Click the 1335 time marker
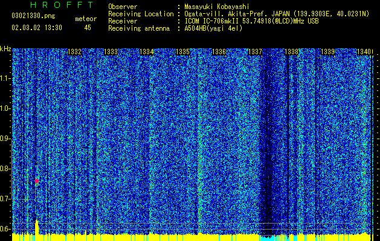Image resolution: width=380 pixels, height=241 pixels. point(182,52)
